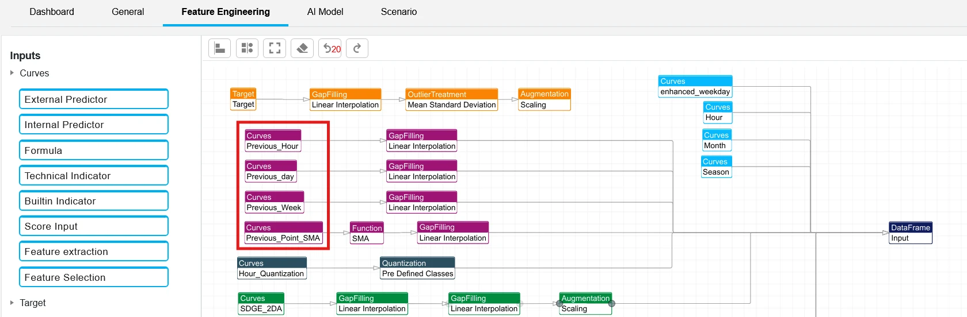
Task: Click the green SDGE_2DA curves node
Action: (261, 303)
